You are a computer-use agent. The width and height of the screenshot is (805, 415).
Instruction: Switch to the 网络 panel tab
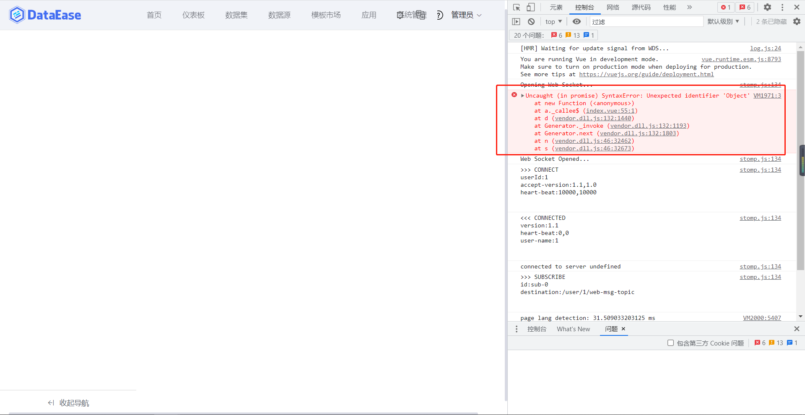[x=613, y=7]
